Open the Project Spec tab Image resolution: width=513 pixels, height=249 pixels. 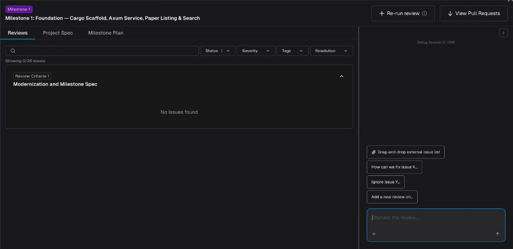58,33
